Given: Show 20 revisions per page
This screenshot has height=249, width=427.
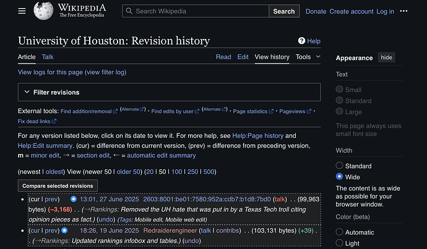Looking at the screenshot, I should point(150,172).
